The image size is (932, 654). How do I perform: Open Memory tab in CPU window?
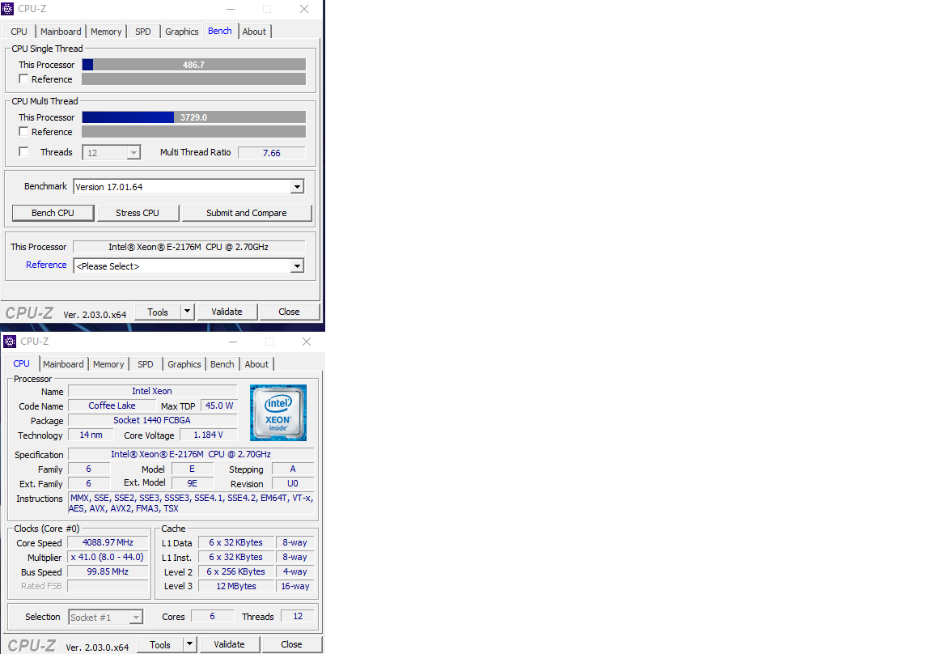point(108,364)
